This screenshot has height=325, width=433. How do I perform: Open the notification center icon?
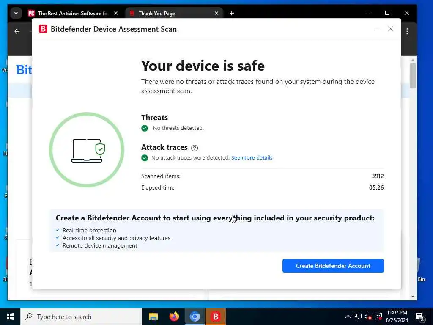click(x=420, y=317)
